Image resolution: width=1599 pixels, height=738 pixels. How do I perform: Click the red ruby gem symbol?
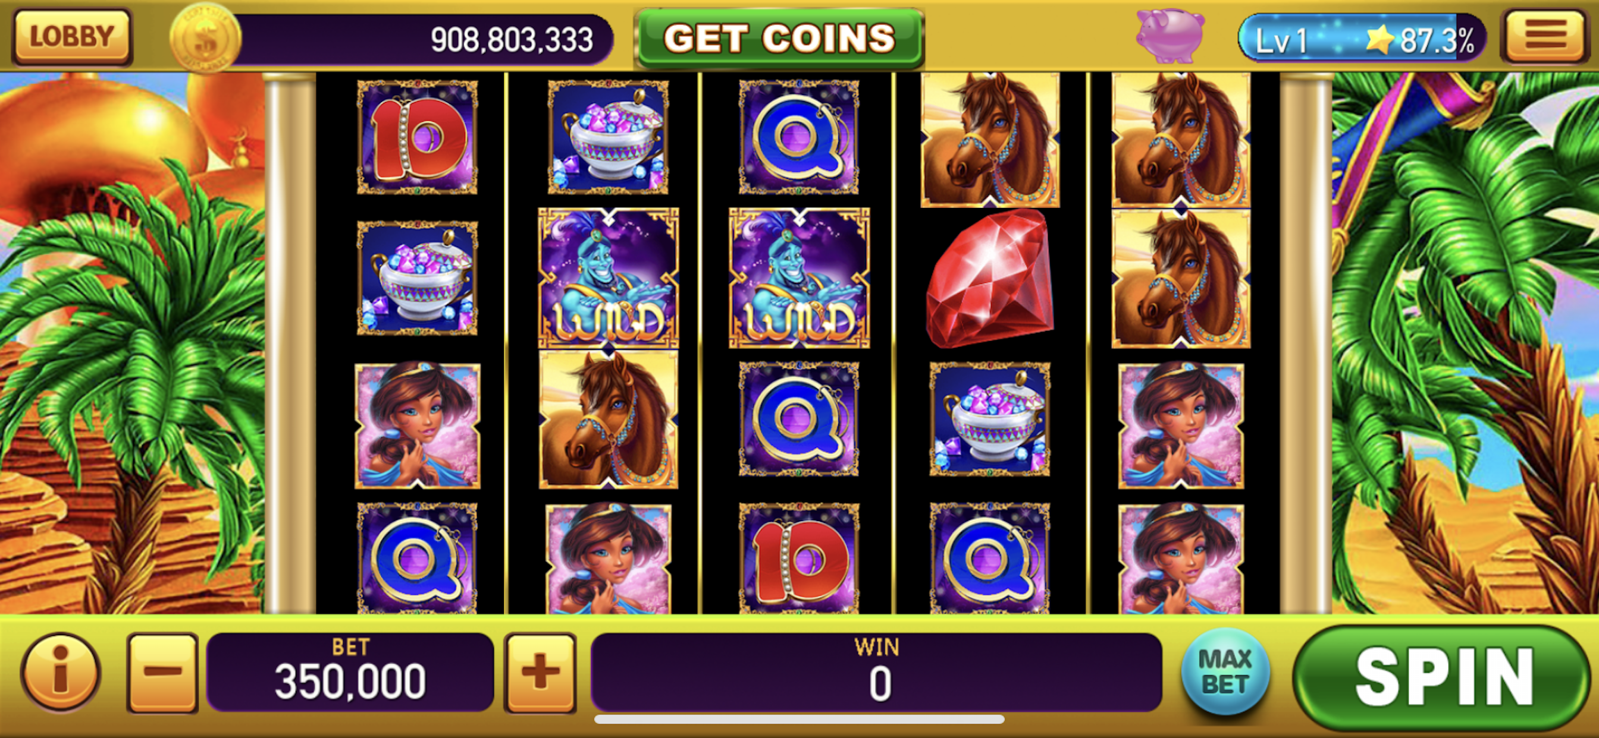click(x=989, y=278)
